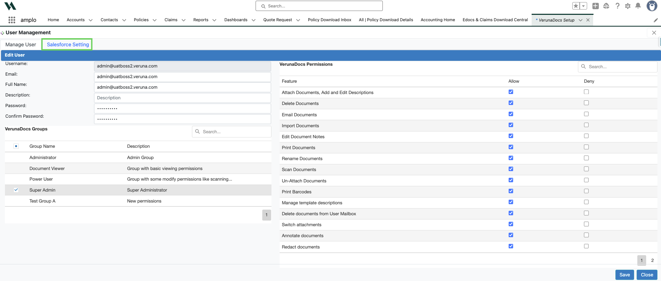The height and width of the screenshot is (281, 661).
Task: Click the Password input field
Action: (x=182, y=109)
